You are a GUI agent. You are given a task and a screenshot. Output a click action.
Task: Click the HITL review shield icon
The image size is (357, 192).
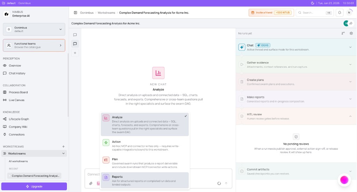pos(242,116)
